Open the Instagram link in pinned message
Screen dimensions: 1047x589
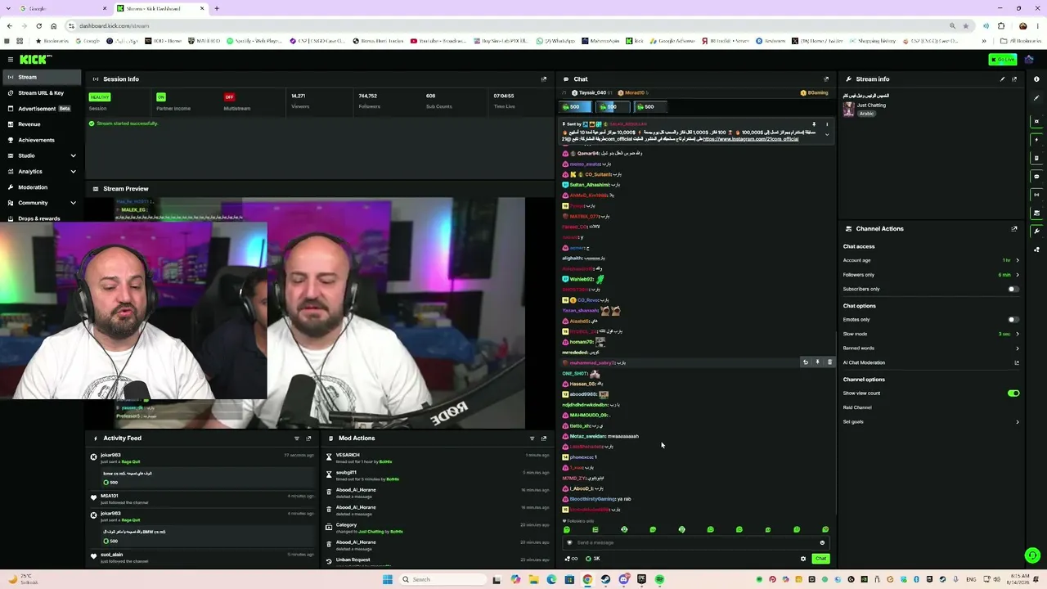(x=750, y=139)
